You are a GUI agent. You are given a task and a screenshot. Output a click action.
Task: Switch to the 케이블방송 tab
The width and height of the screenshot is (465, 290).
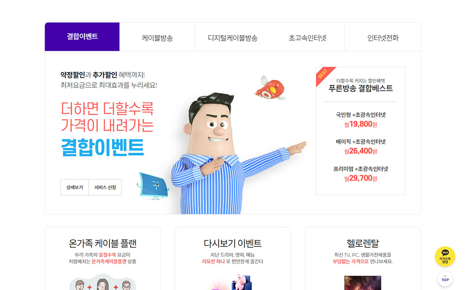157,37
